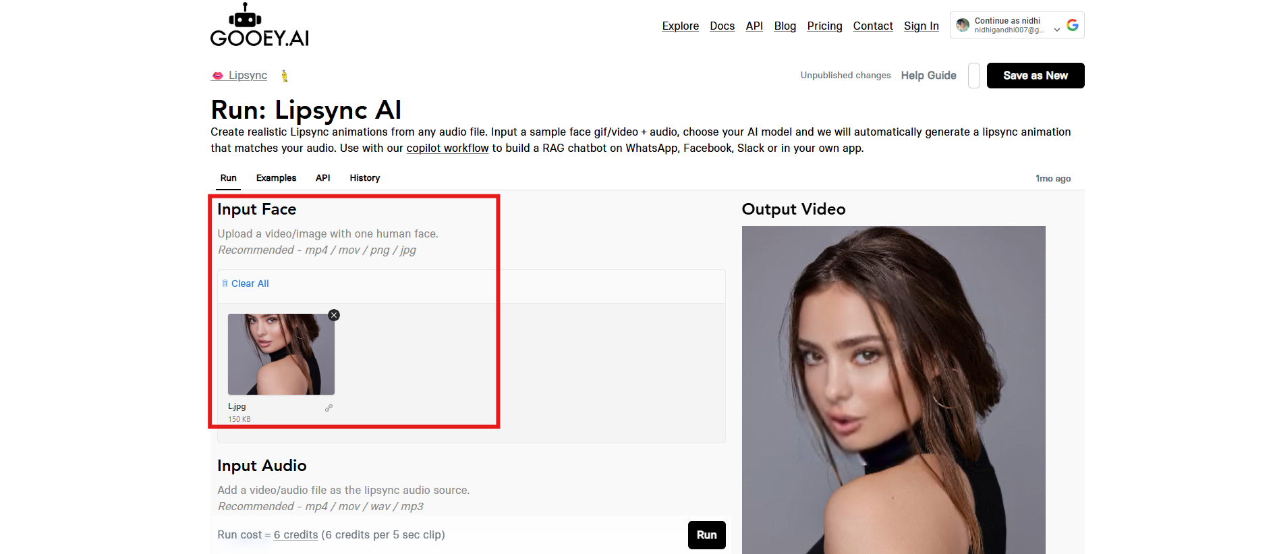Open the History tab
Image resolution: width=1275 pixels, height=554 pixels.
coord(365,178)
